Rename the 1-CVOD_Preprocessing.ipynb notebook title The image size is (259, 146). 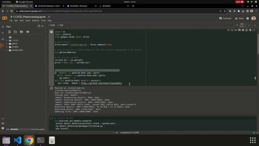[29, 17]
